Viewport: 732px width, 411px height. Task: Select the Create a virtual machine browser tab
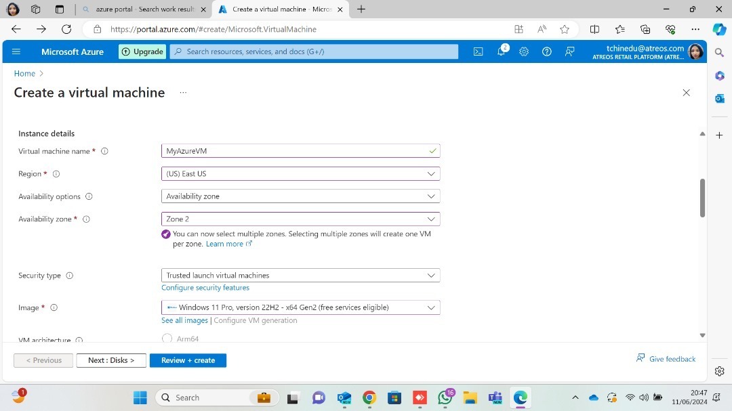281,9
